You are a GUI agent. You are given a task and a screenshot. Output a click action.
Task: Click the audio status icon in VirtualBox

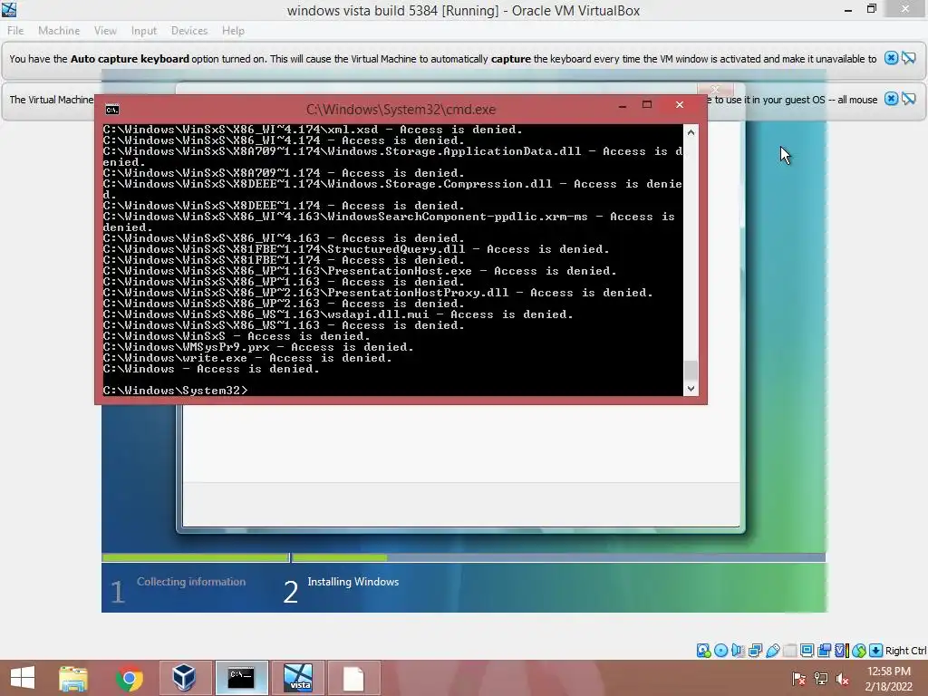click(x=738, y=651)
